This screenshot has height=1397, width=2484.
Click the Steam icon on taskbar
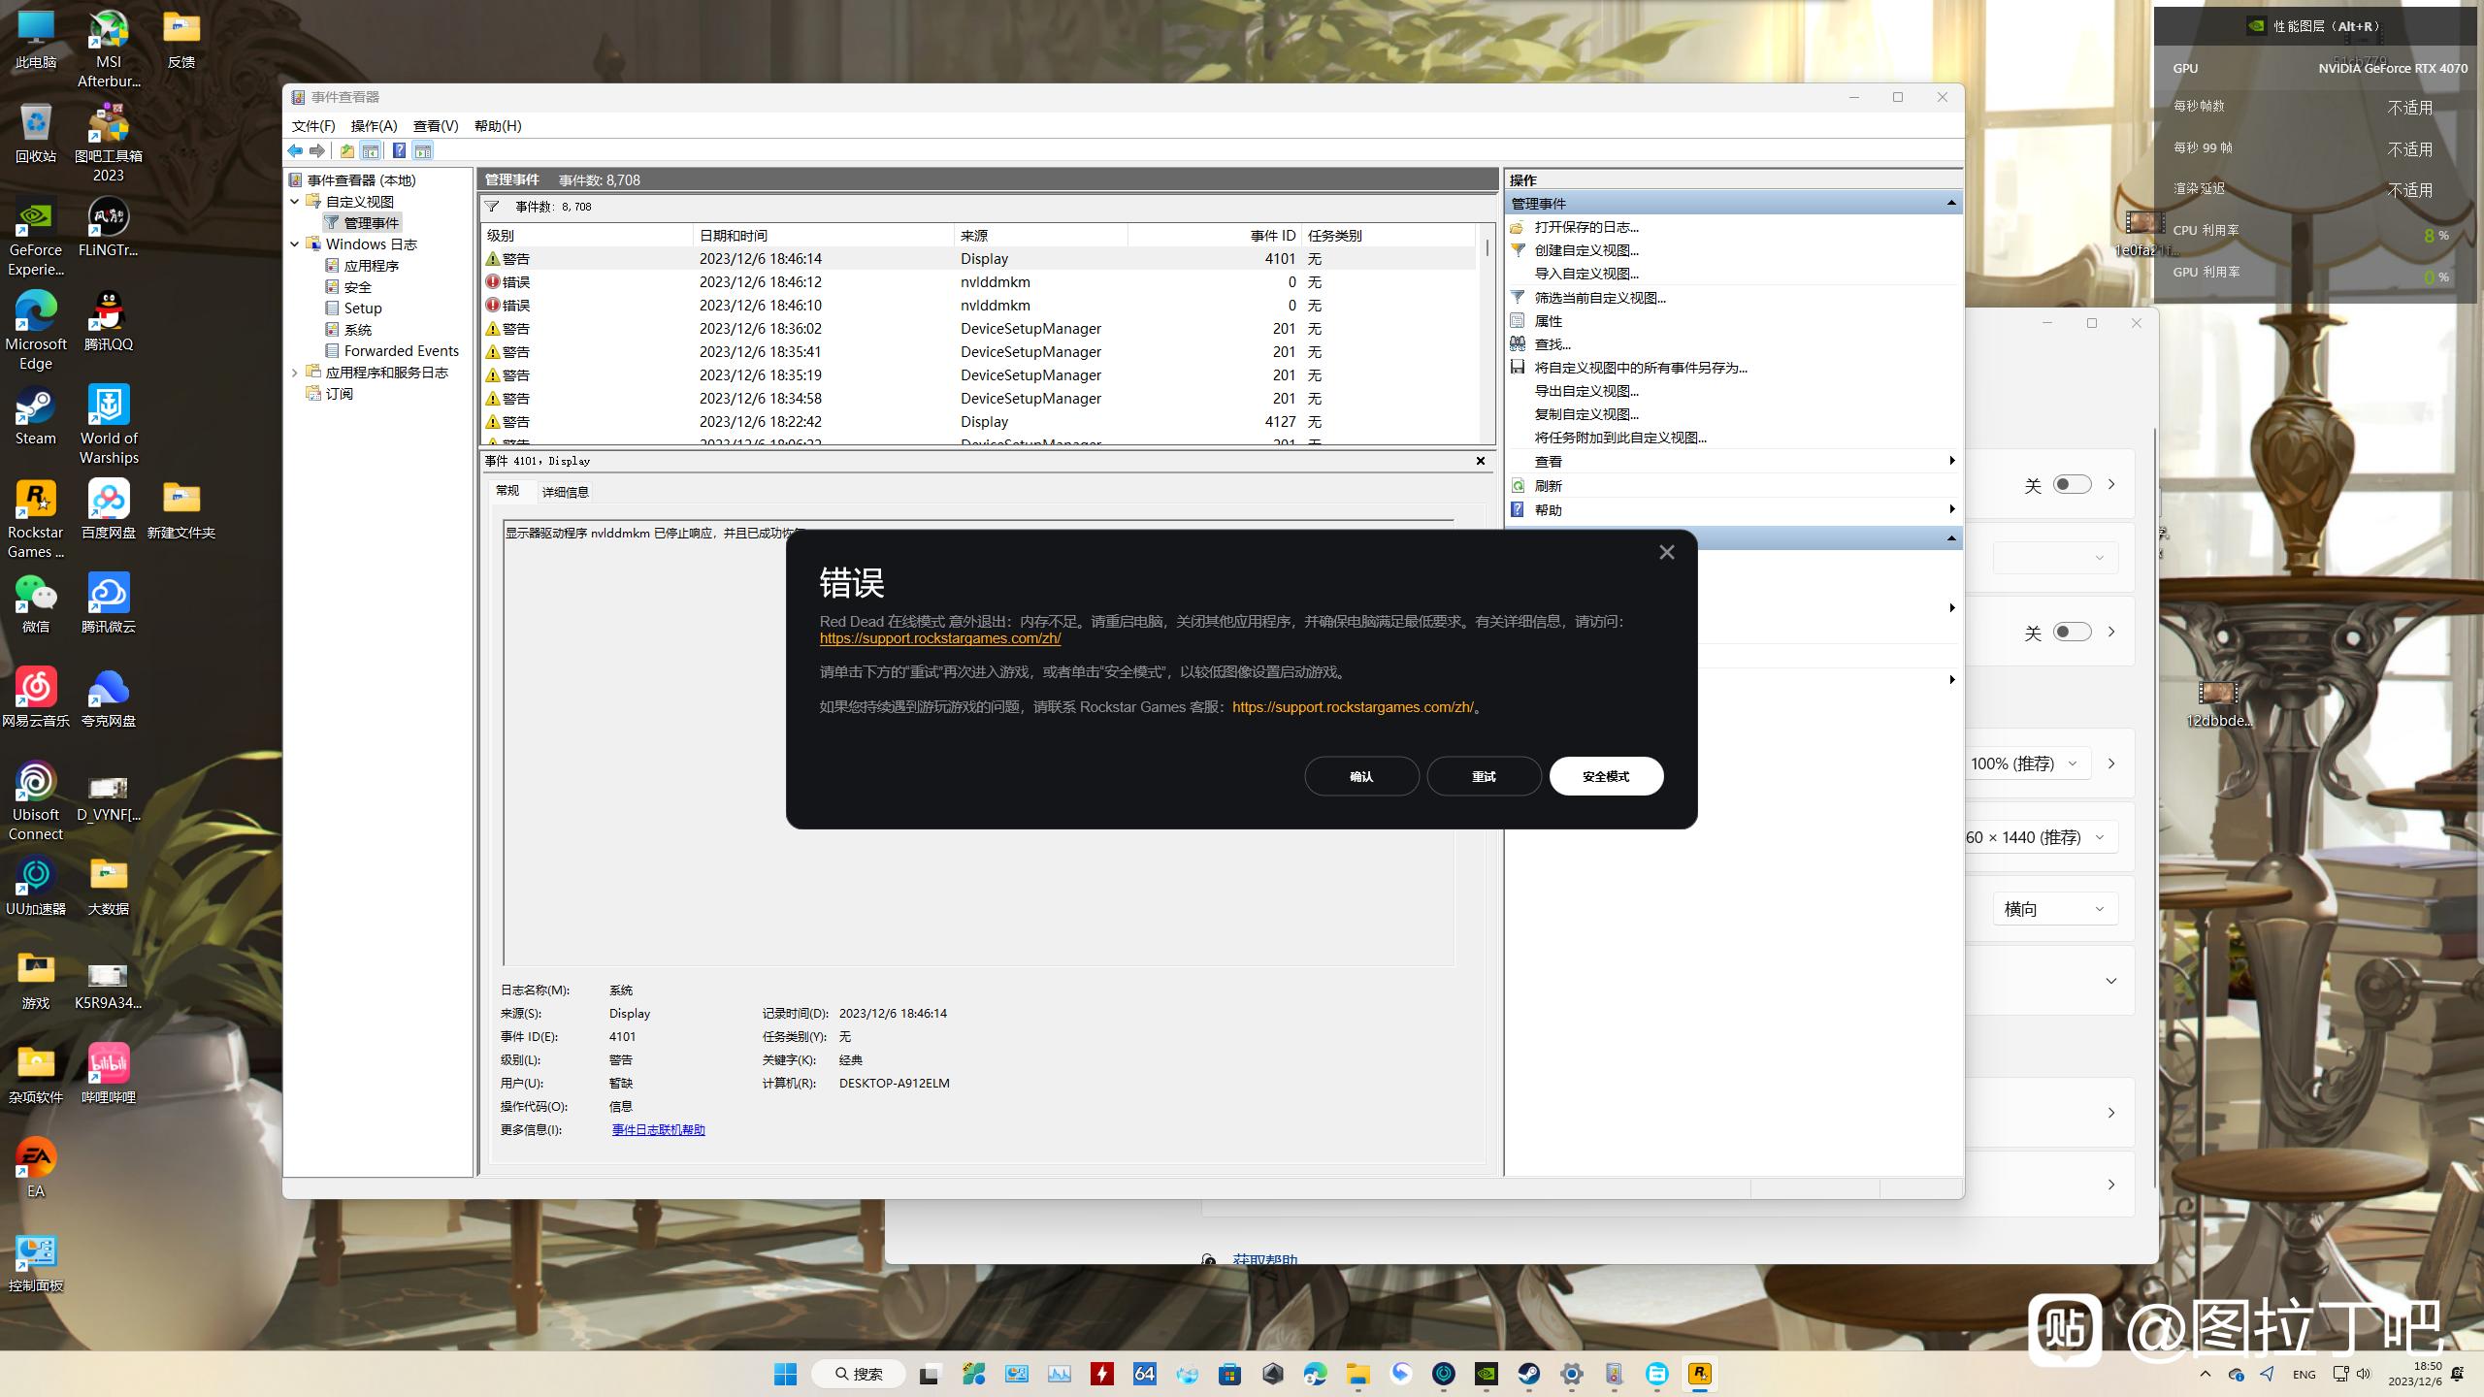[1528, 1374]
